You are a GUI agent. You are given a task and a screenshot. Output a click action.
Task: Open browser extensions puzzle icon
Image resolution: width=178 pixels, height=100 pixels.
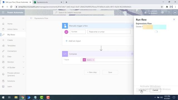167,7
